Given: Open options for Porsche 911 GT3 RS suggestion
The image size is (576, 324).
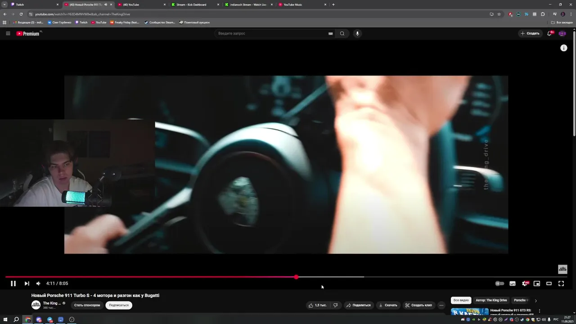Looking at the screenshot, I should coord(540,311).
